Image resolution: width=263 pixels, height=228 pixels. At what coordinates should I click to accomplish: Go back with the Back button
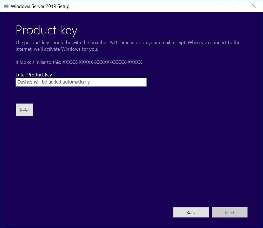[191, 213]
